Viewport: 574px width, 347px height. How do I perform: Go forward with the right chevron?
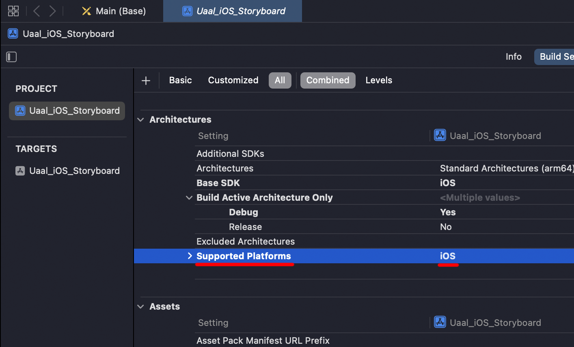[x=52, y=11]
